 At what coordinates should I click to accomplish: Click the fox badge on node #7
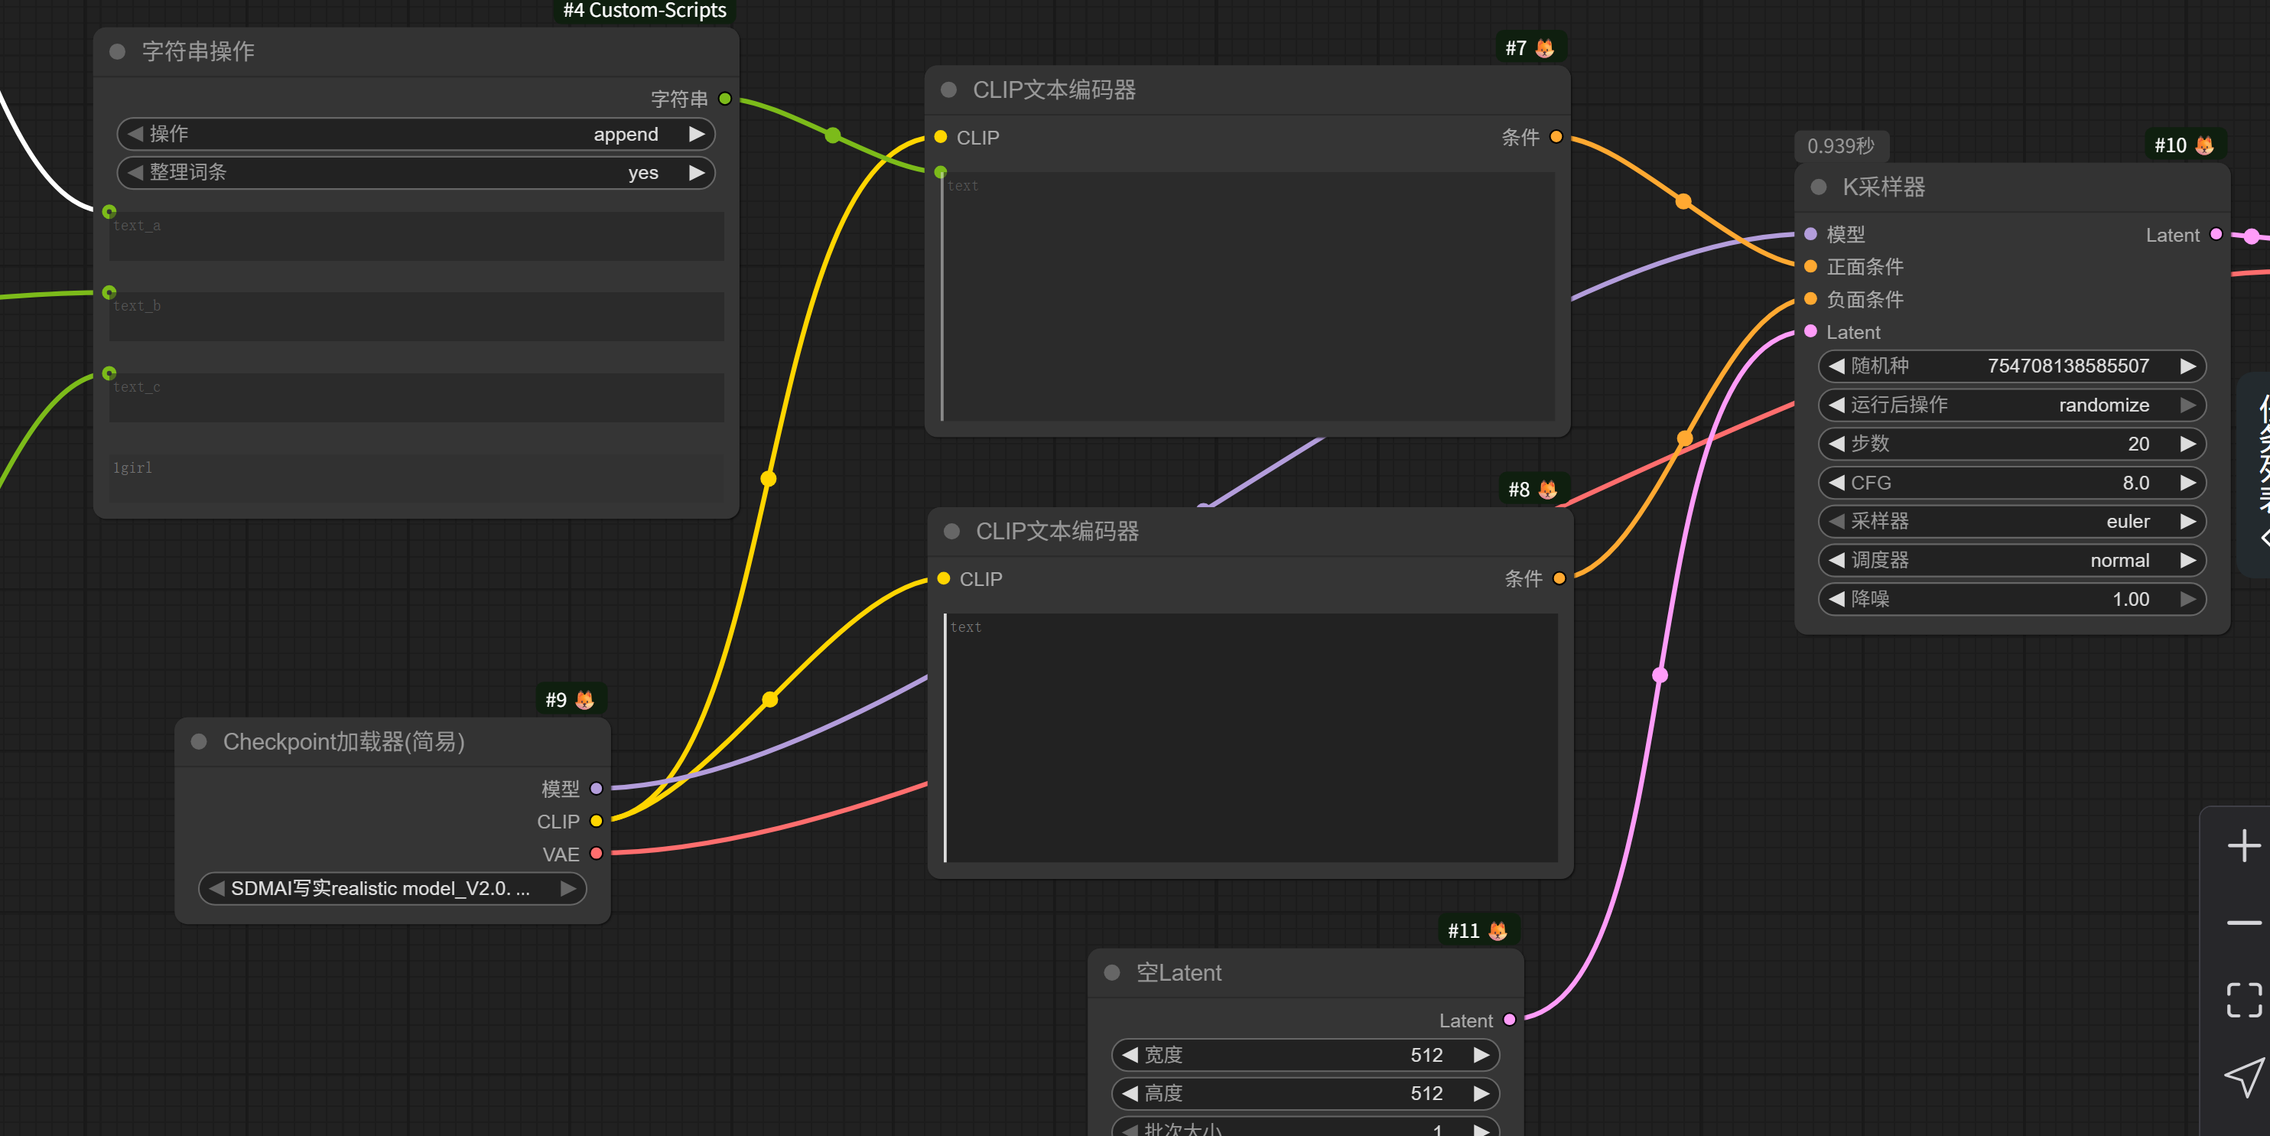(x=1545, y=48)
